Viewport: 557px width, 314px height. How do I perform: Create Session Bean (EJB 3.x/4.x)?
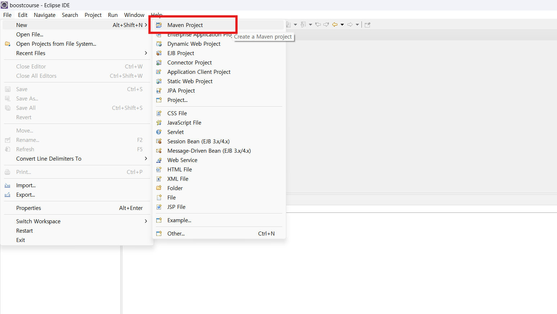(219, 142)
